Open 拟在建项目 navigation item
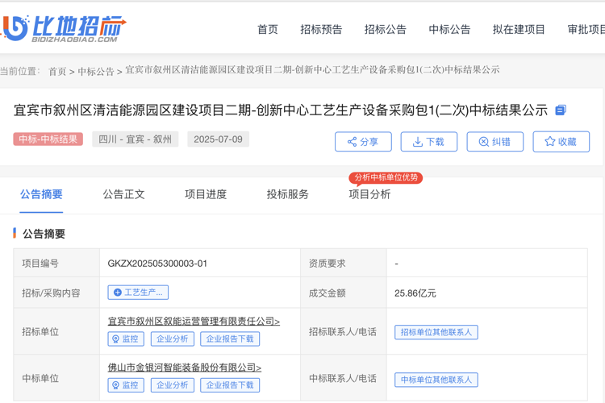 click(x=519, y=29)
